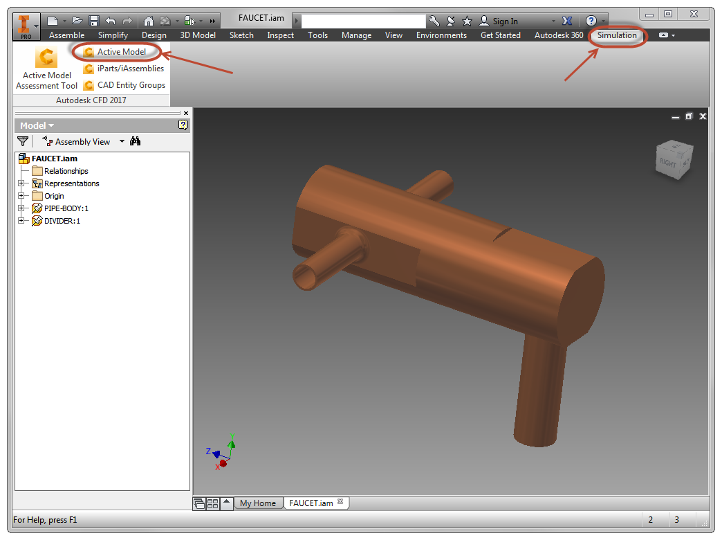Open the 3D Model ribbon tab
This screenshot has height=540, width=722.
pyautogui.click(x=198, y=35)
